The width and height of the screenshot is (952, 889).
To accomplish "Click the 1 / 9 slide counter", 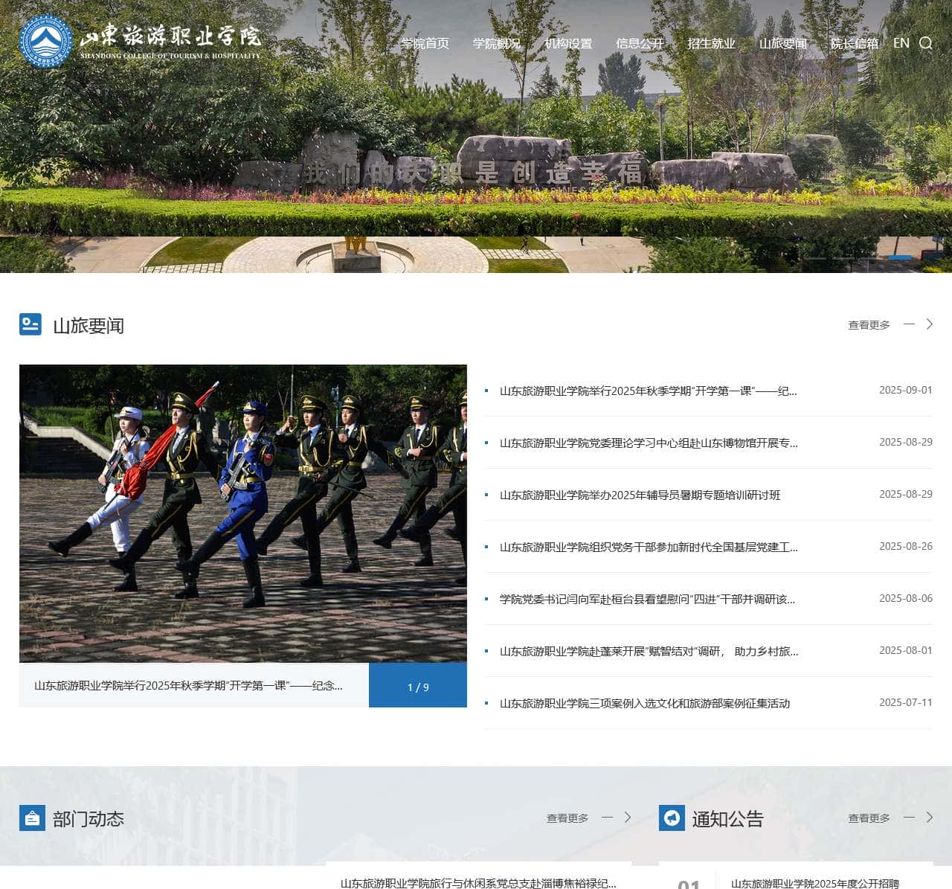I will (418, 687).
